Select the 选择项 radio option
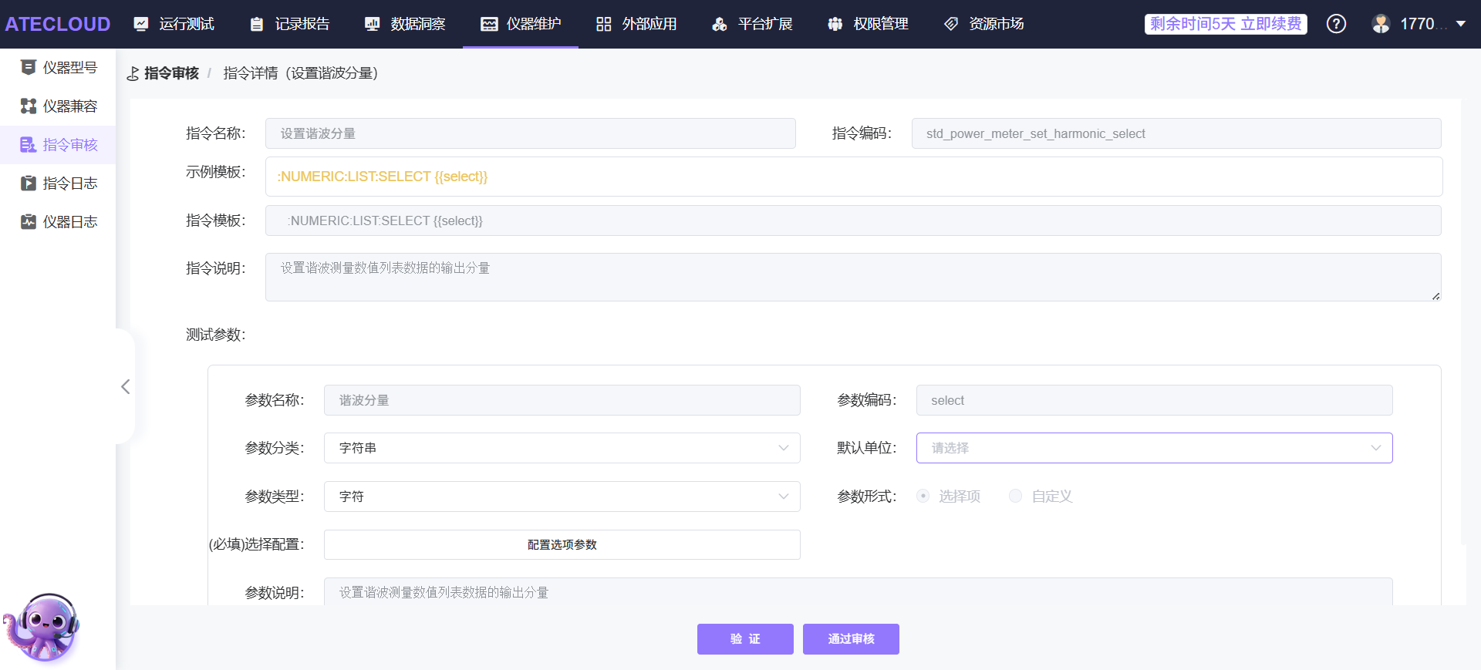The width and height of the screenshot is (1481, 670). (x=923, y=496)
